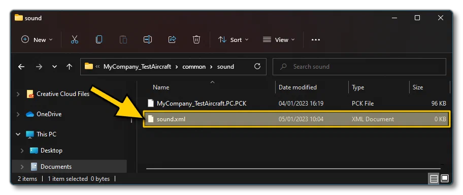Sort by the Name column header

click(x=161, y=87)
